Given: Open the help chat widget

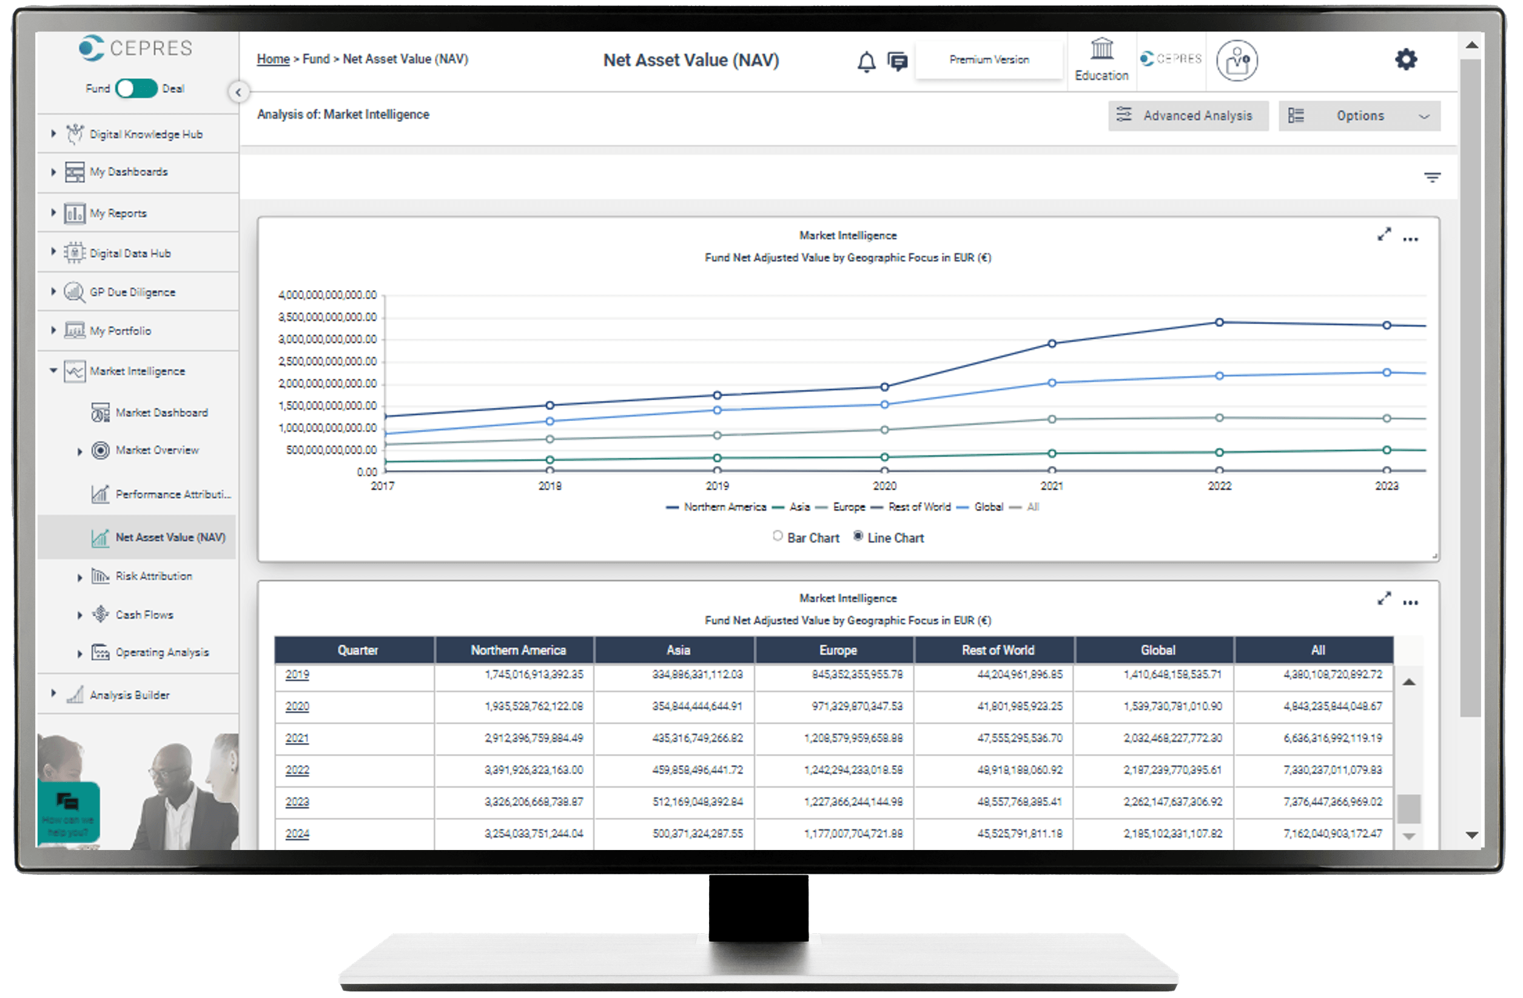Looking at the screenshot, I should pyautogui.click(x=69, y=812).
